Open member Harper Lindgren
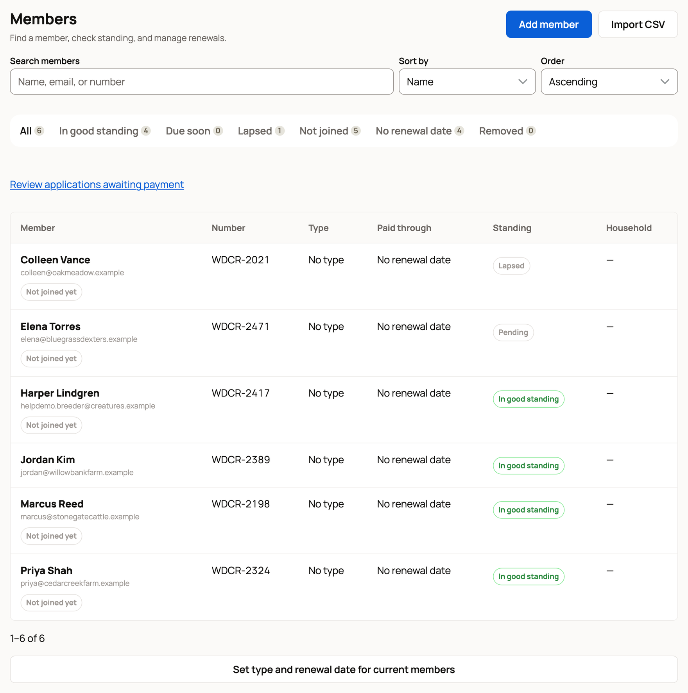This screenshot has width=688, height=693. (60, 393)
